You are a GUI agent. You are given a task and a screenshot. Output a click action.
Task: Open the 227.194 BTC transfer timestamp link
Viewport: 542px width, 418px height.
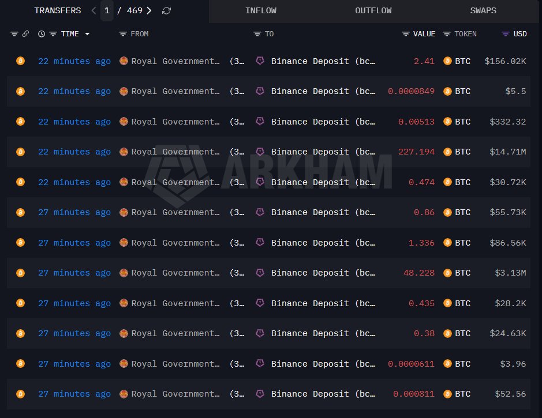pyautogui.click(x=74, y=152)
